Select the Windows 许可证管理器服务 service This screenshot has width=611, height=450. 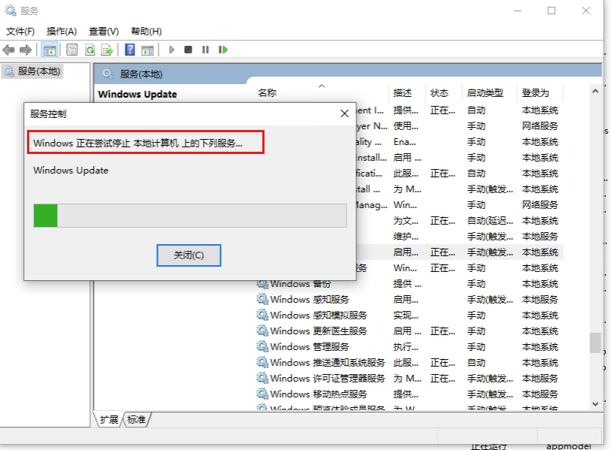(321, 379)
